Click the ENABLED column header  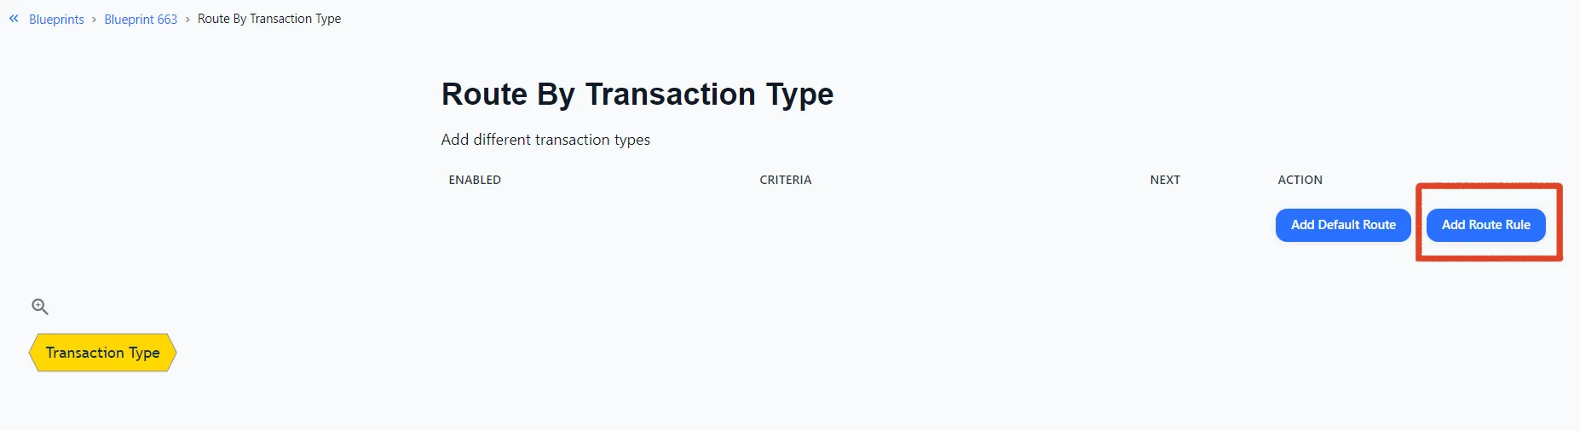[x=475, y=180]
